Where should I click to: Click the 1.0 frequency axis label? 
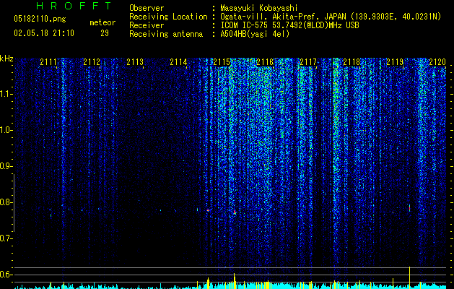6,130
